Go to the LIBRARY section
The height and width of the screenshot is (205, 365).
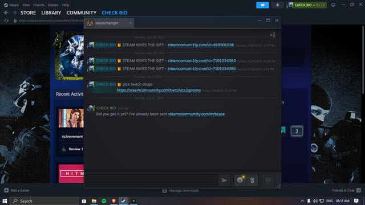point(51,13)
